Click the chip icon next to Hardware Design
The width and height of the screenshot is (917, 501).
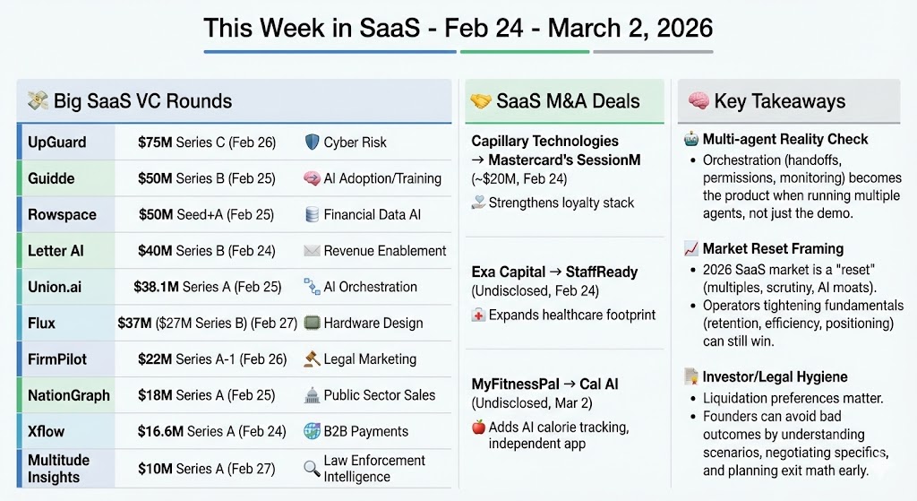312,324
